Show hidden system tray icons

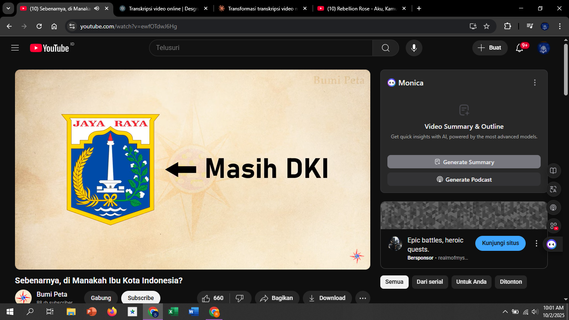click(505, 311)
